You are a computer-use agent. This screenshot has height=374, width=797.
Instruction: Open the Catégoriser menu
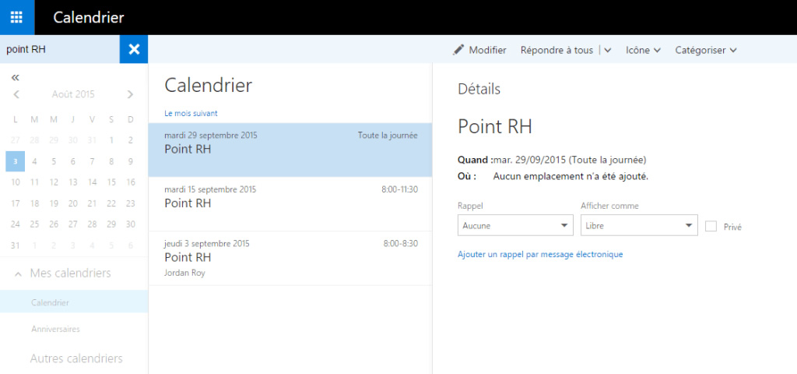pyautogui.click(x=705, y=50)
